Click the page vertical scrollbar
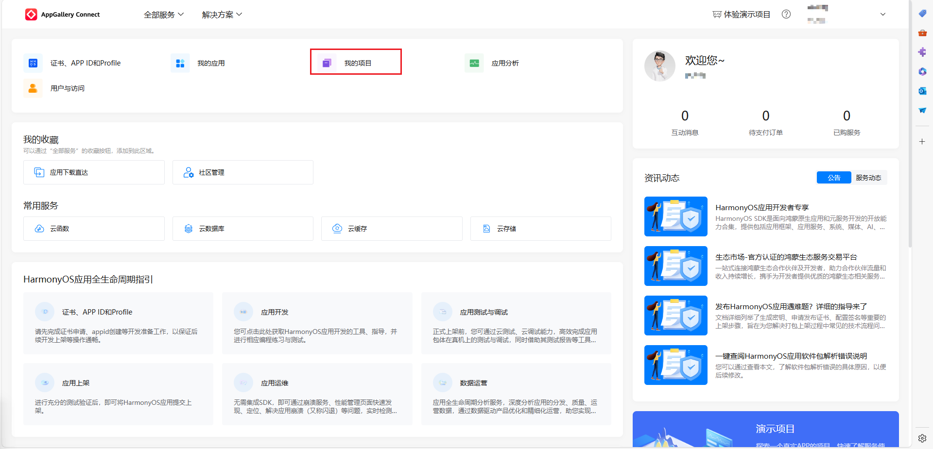 point(910,124)
